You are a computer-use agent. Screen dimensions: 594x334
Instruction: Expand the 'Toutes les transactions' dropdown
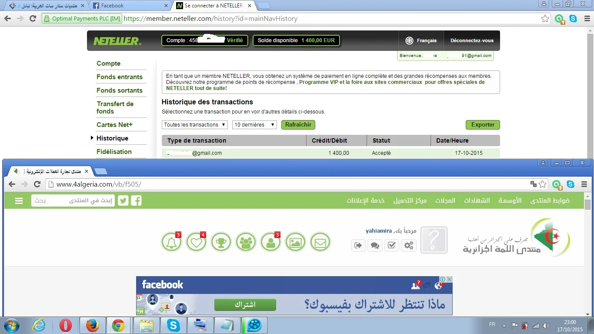point(195,125)
